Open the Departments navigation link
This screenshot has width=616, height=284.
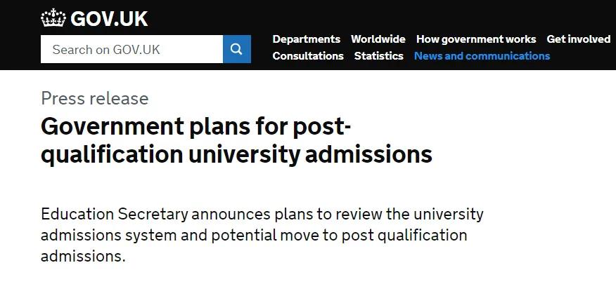click(306, 39)
